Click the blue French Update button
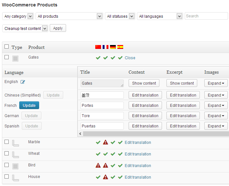Image resolution: width=229 pixels, height=186 pixels. click(29, 106)
